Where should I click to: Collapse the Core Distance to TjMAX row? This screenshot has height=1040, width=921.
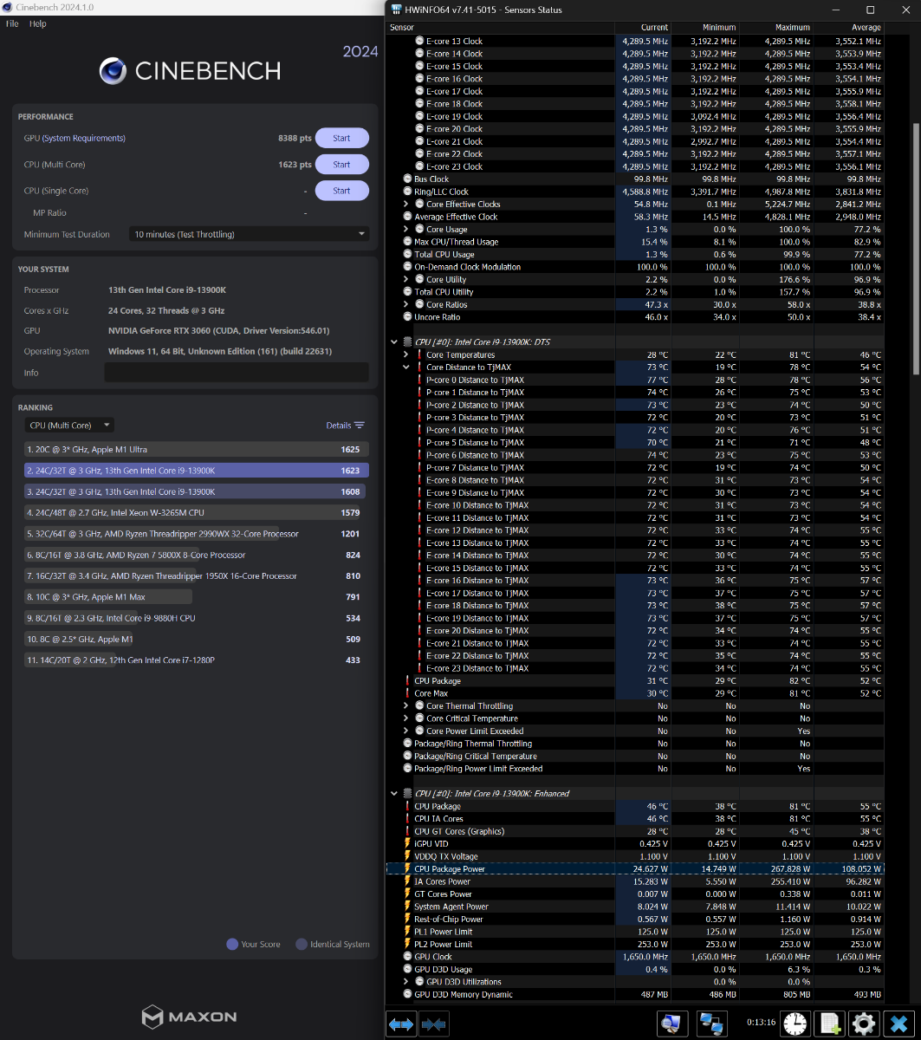(x=406, y=367)
